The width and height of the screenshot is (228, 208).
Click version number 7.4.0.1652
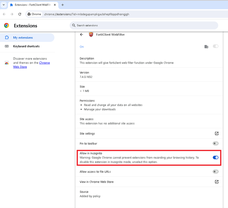(86, 77)
